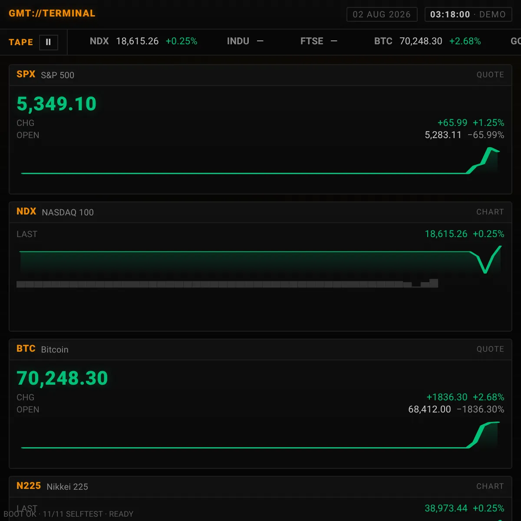Click the 02 AUG 2026 date box

pos(382,14)
